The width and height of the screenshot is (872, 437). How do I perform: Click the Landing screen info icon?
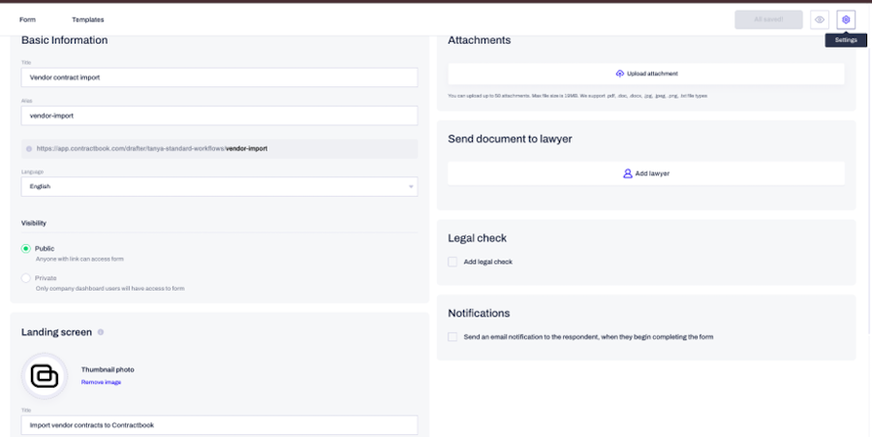(101, 332)
